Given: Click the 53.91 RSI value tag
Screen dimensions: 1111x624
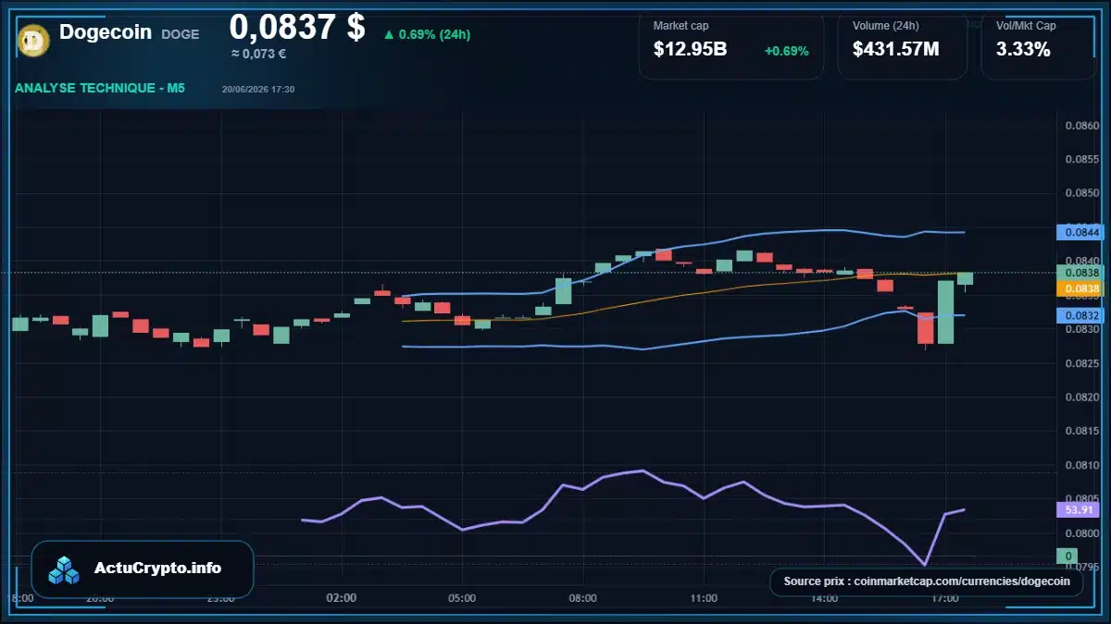Looking at the screenshot, I should 1078,509.
